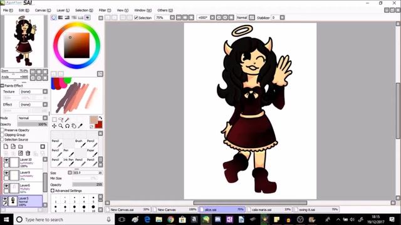Choose the Pen tool preset

(x=68, y=153)
